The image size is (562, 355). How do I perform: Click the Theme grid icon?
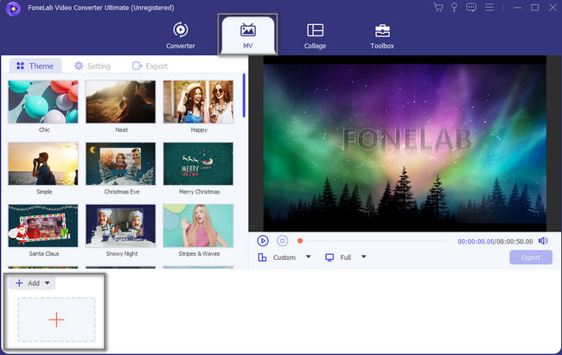pos(21,66)
